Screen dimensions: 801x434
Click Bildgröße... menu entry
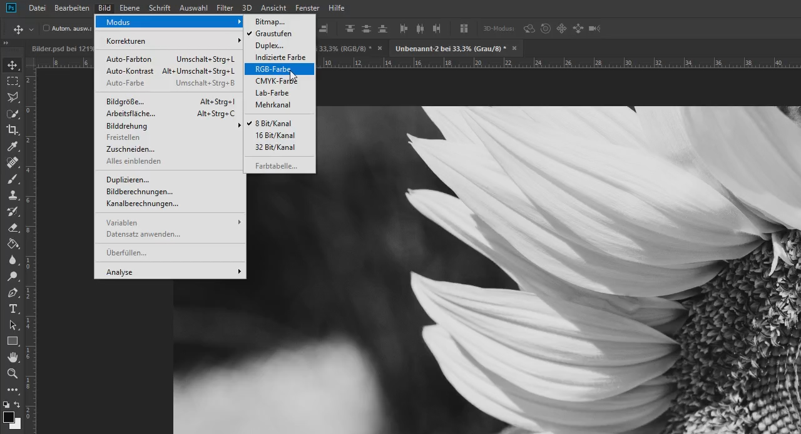[x=170, y=102]
